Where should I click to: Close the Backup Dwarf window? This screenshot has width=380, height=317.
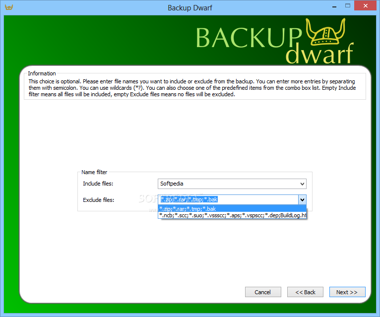tap(366, 6)
